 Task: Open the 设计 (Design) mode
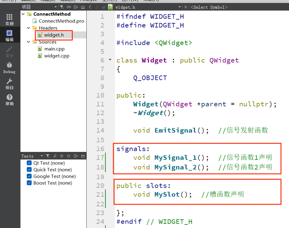[9, 52]
